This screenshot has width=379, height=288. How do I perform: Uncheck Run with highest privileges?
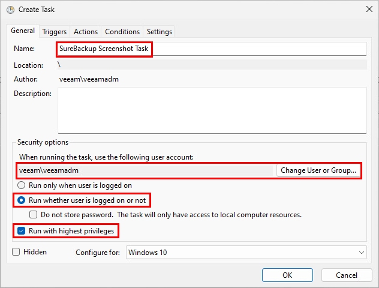tap(22, 230)
